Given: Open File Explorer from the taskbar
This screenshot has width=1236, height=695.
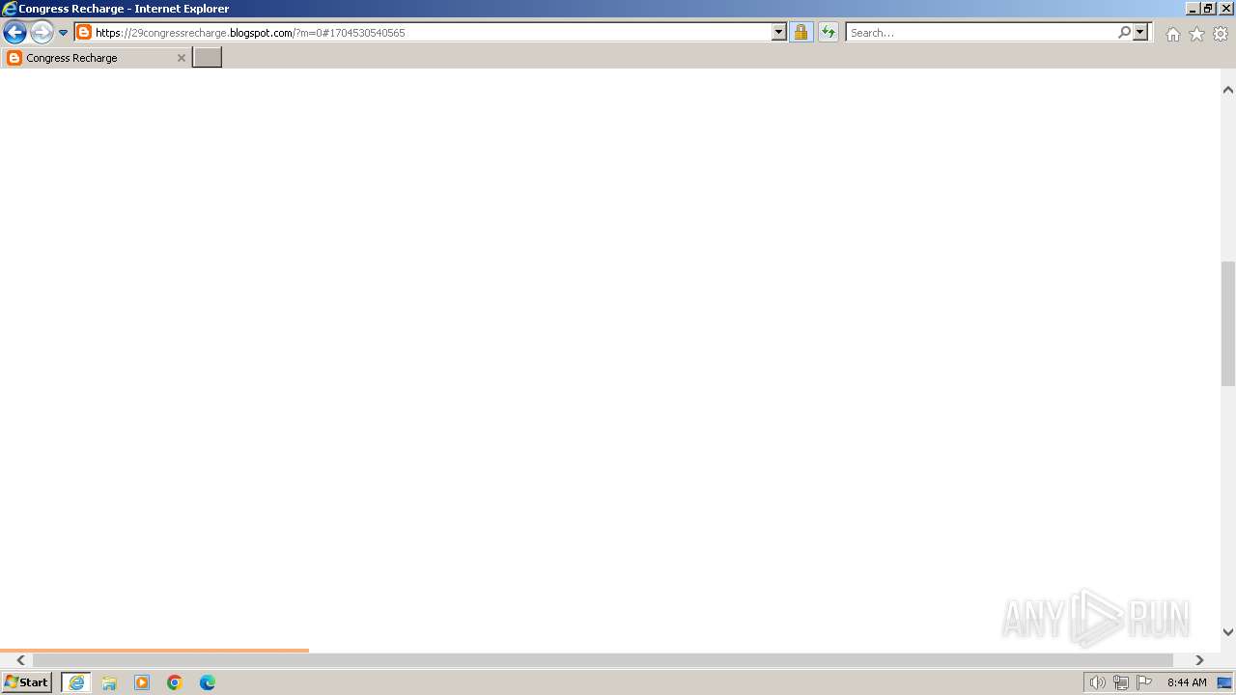Looking at the screenshot, I should click(109, 682).
